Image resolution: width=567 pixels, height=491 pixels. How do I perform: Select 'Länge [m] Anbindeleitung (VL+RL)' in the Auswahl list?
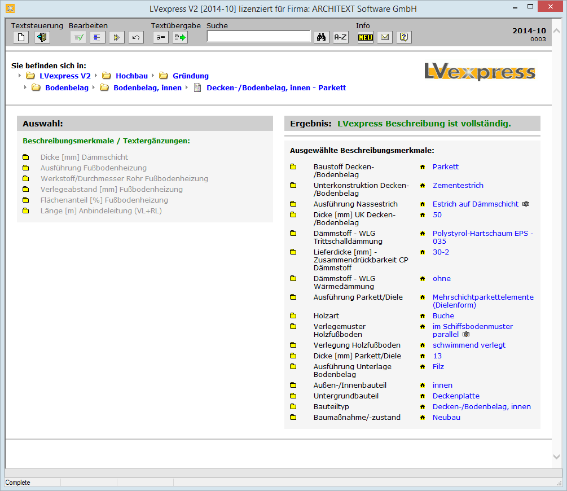[101, 211]
